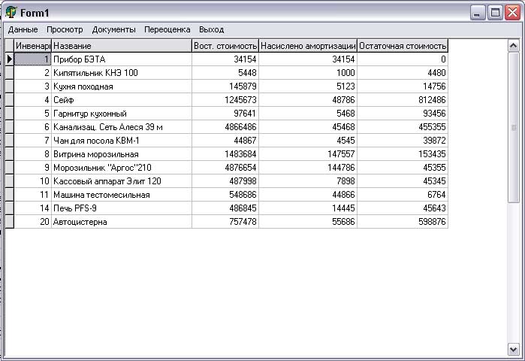Select the Автоцистерна name cell
This screenshot has width=525, height=361.
(121, 222)
